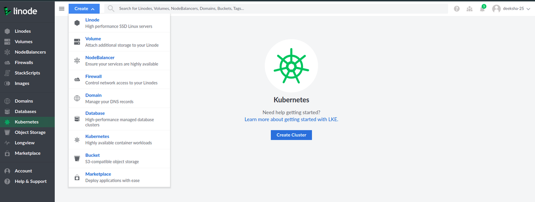Click the Database icon in the Create menu
Screen dimensions: 535x202
click(77, 119)
